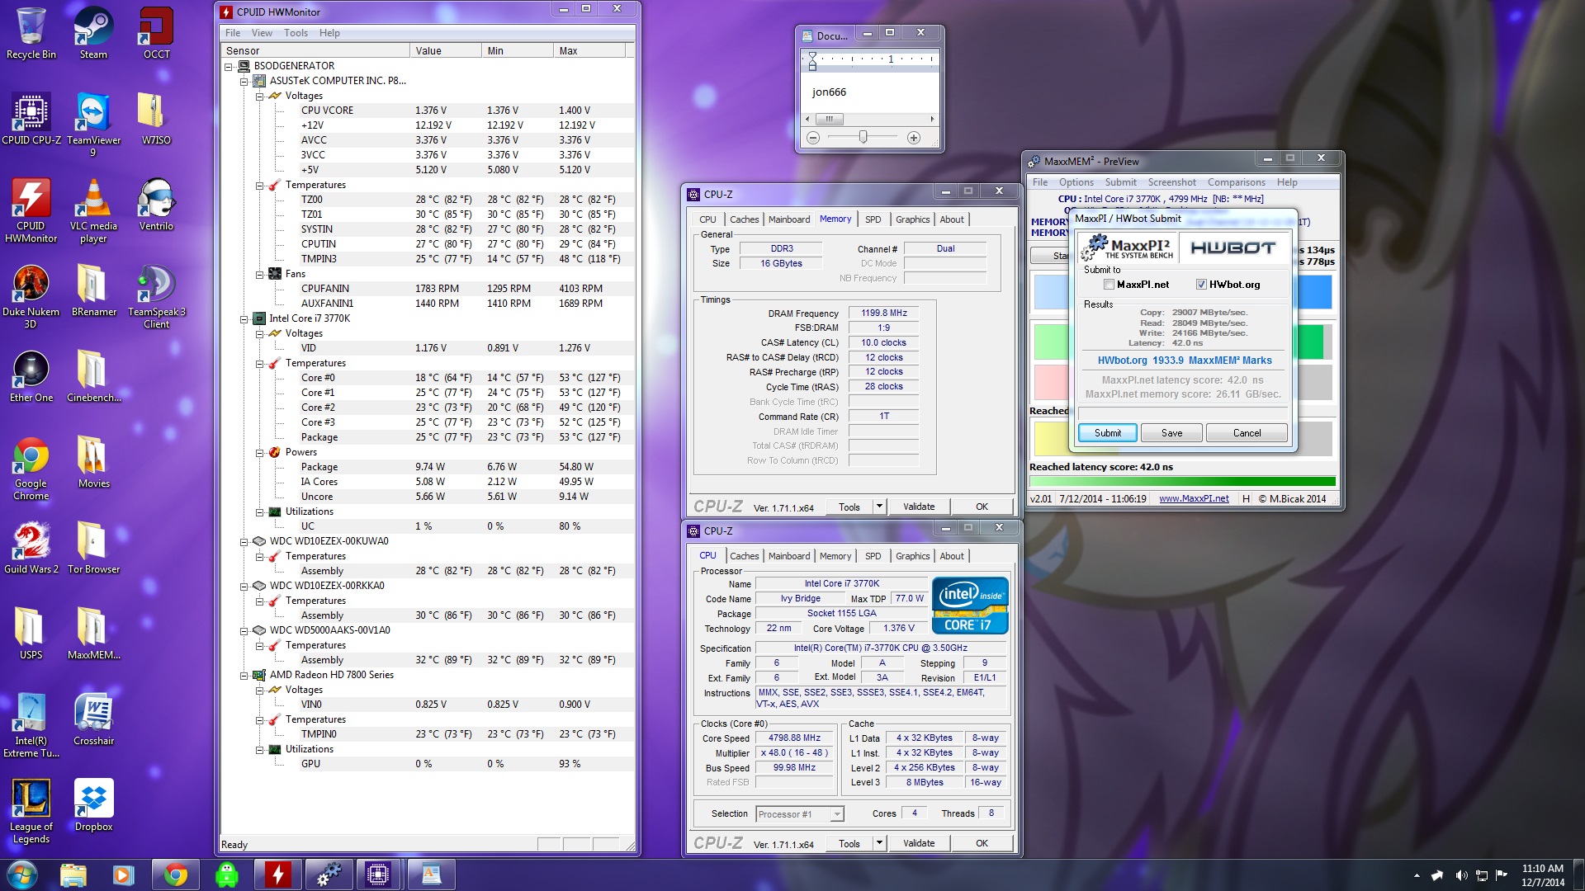Open Windows Explorer from the taskbar

(x=73, y=874)
